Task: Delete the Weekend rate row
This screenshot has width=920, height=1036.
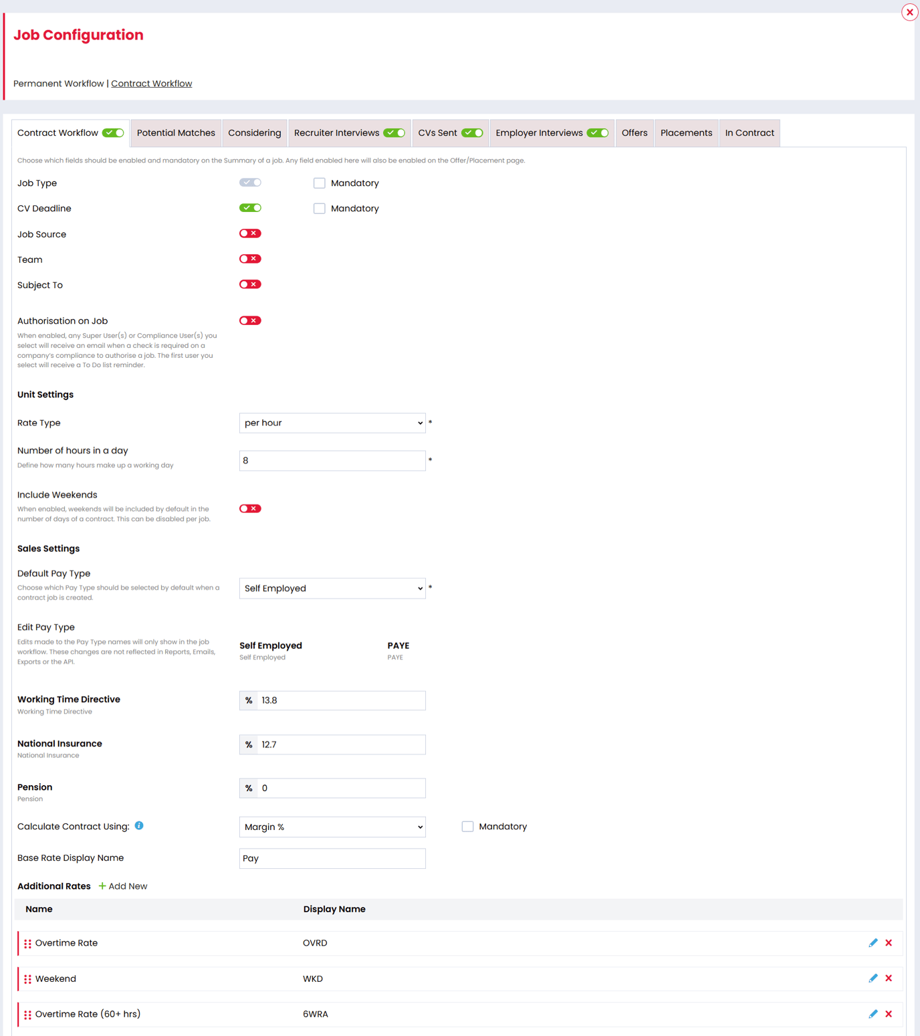Action: point(889,978)
